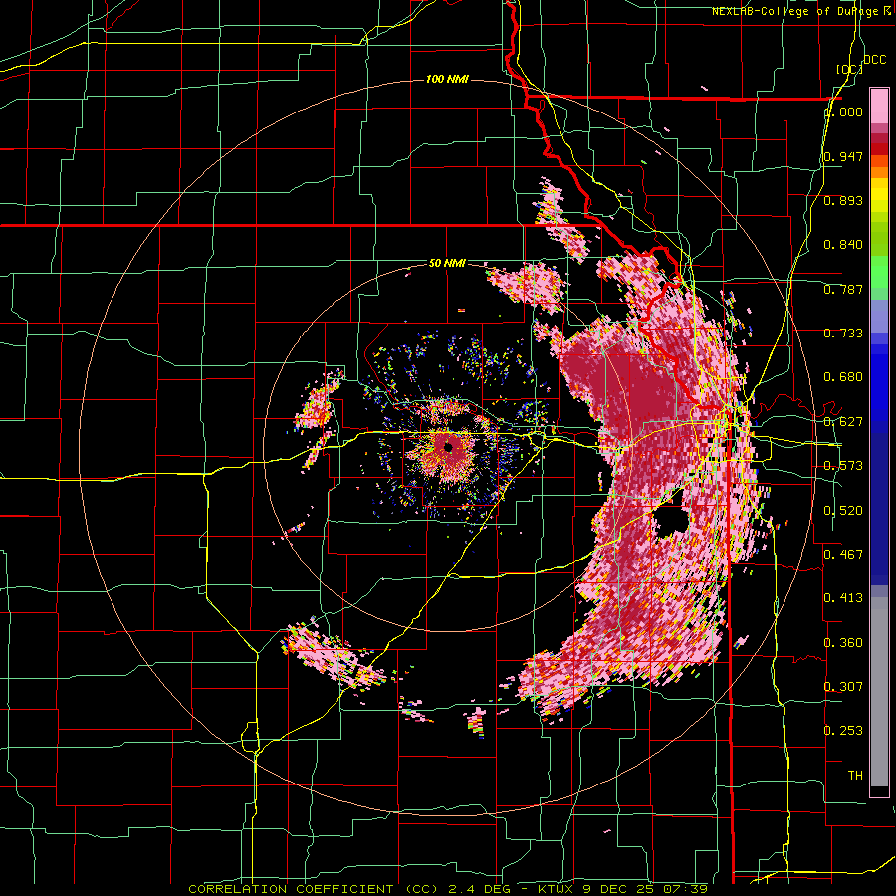896x896 pixels.
Task: Click the 0.627 legend value
Action: [x=843, y=421]
